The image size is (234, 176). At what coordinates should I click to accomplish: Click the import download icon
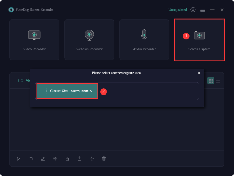click(67, 159)
